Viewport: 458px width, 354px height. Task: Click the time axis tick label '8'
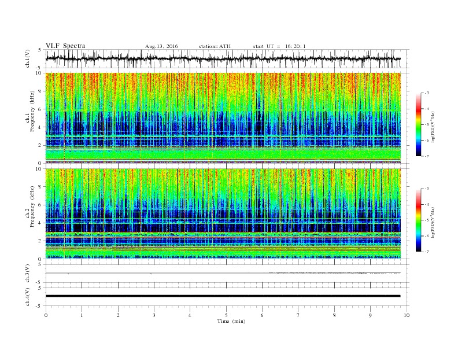click(334, 315)
